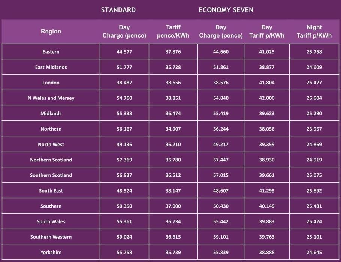Click the Yorkshire row label
Viewport: 341px width, 262px height.
point(51,252)
